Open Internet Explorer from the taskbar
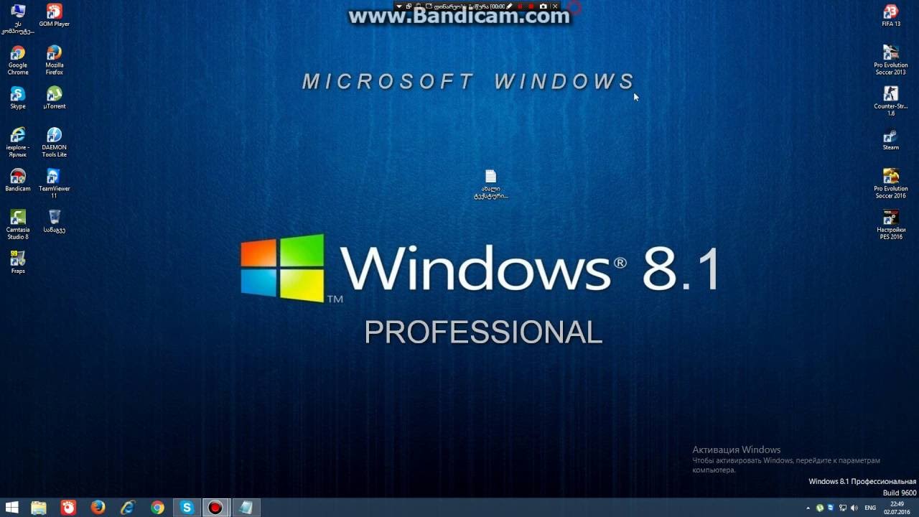 click(x=127, y=508)
